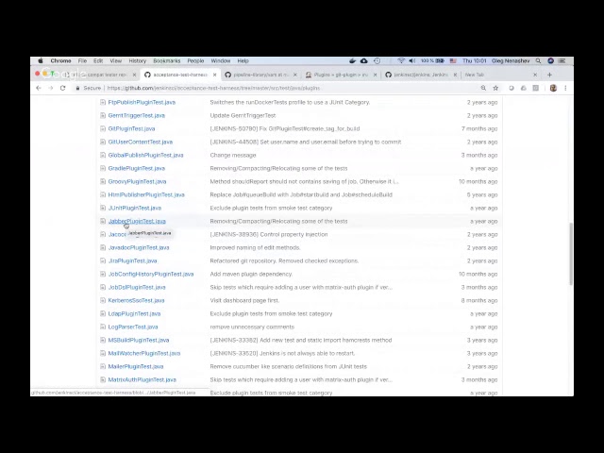Image resolution: width=604 pixels, height=453 pixels.
Task: Open the Chrome three-dot menu
Action: click(x=565, y=88)
